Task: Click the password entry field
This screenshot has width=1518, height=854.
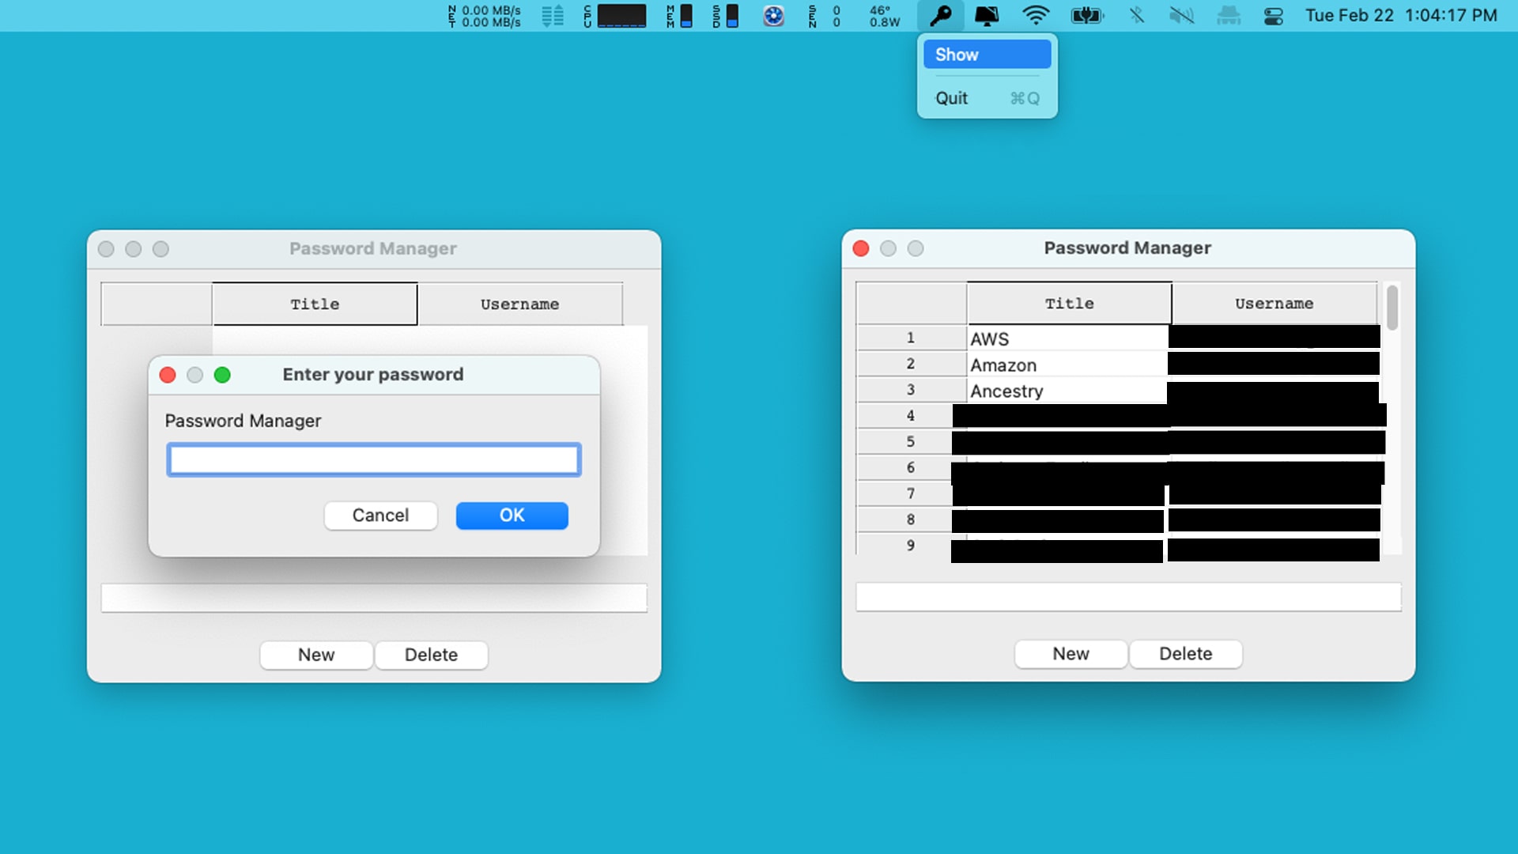Action: point(373,460)
